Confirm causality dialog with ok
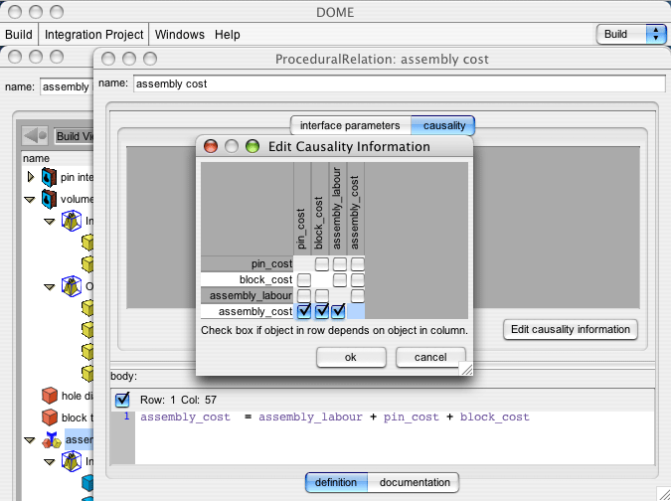The image size is (671, 501). 351,357
